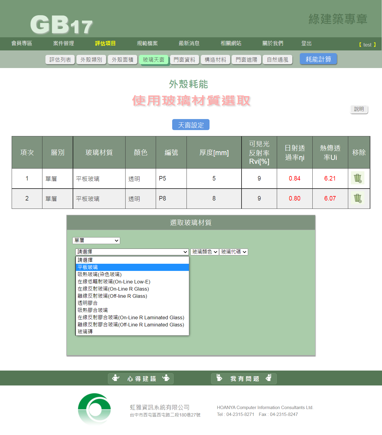Screen dimensions: 382x435
Task: Open the 評估項目 menu item
Action: [105, 44]
